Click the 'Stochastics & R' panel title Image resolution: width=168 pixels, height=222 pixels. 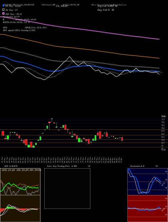[137, 166]
